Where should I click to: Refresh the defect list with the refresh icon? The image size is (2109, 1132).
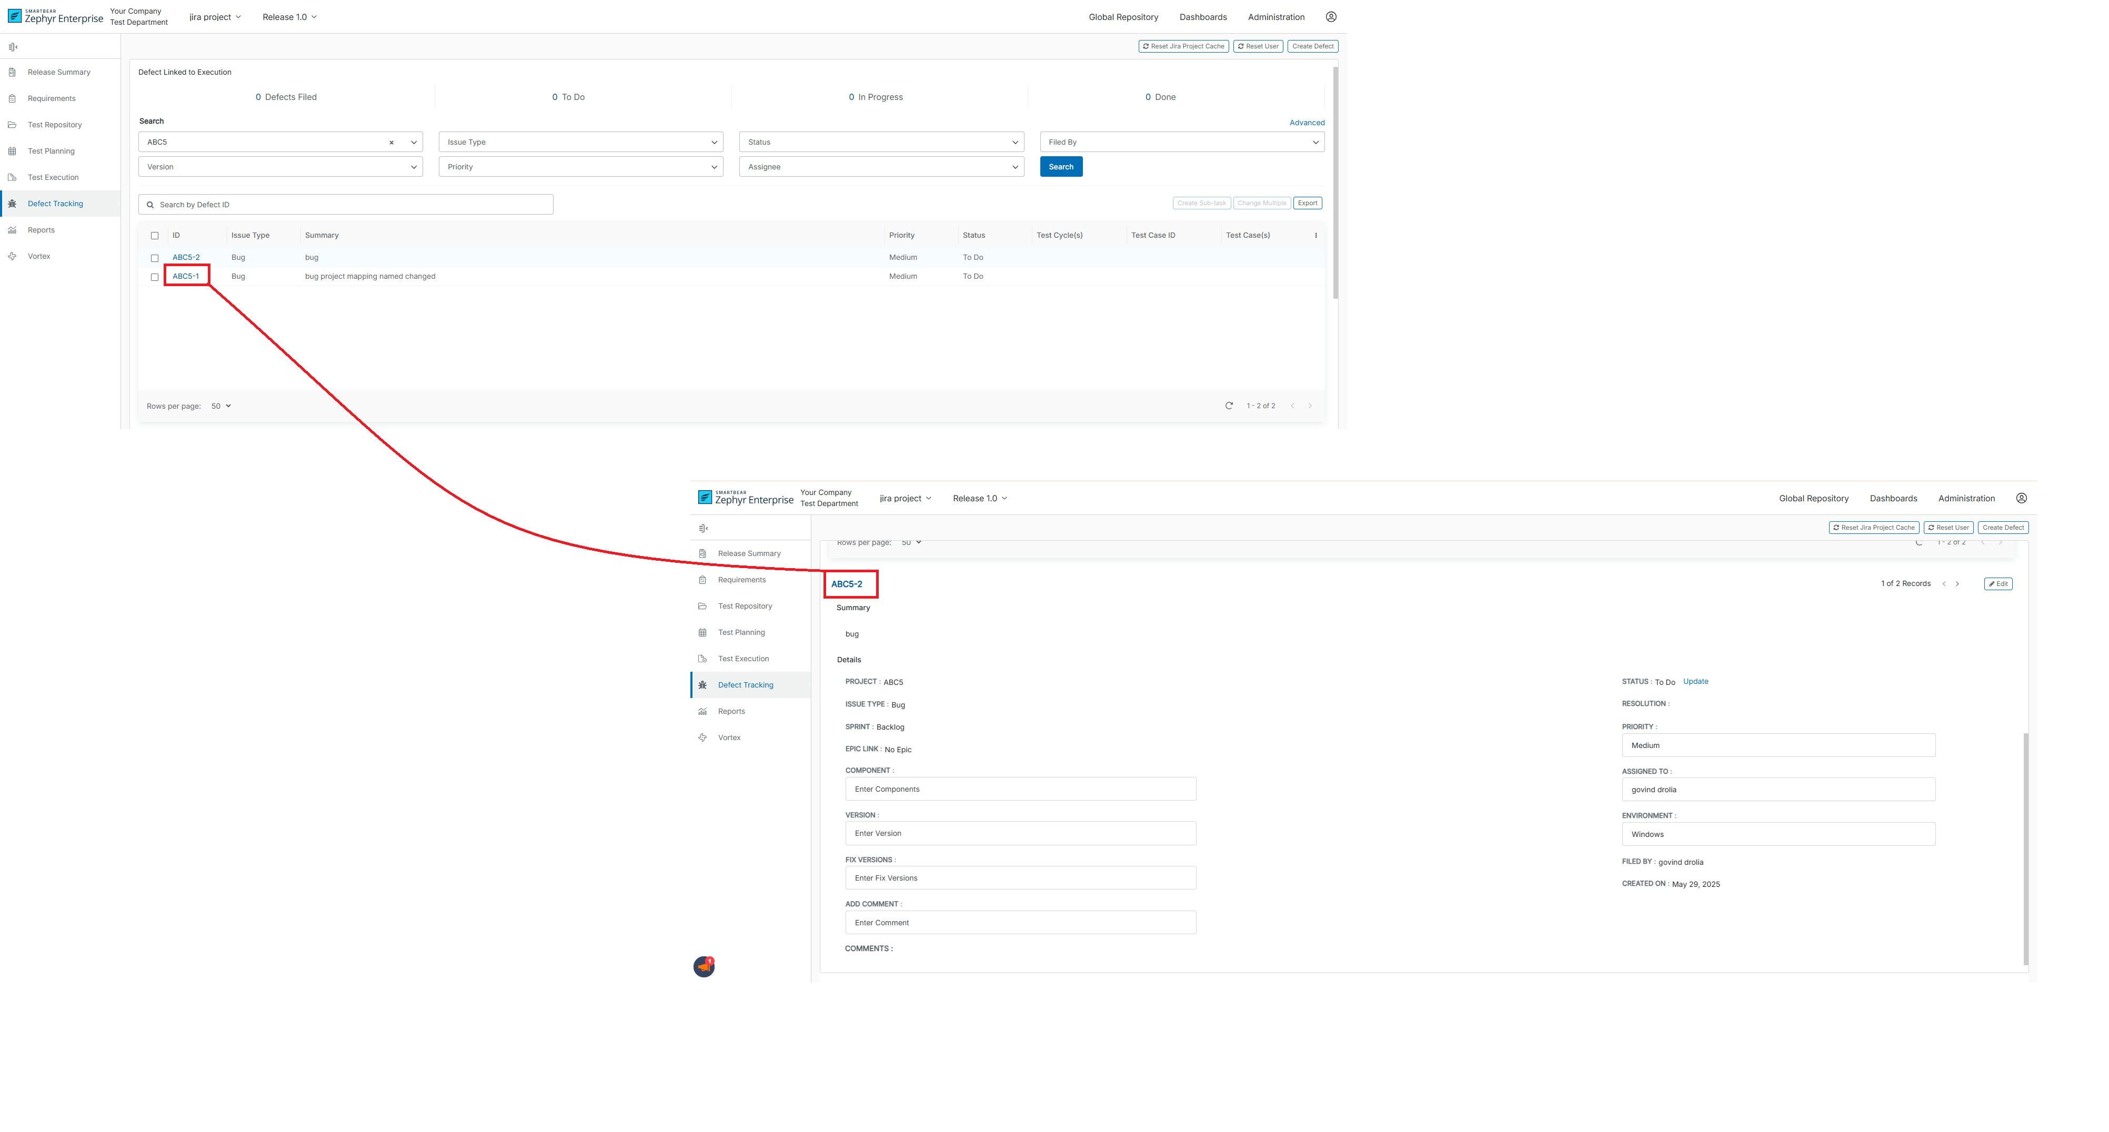click(1229, 405)
